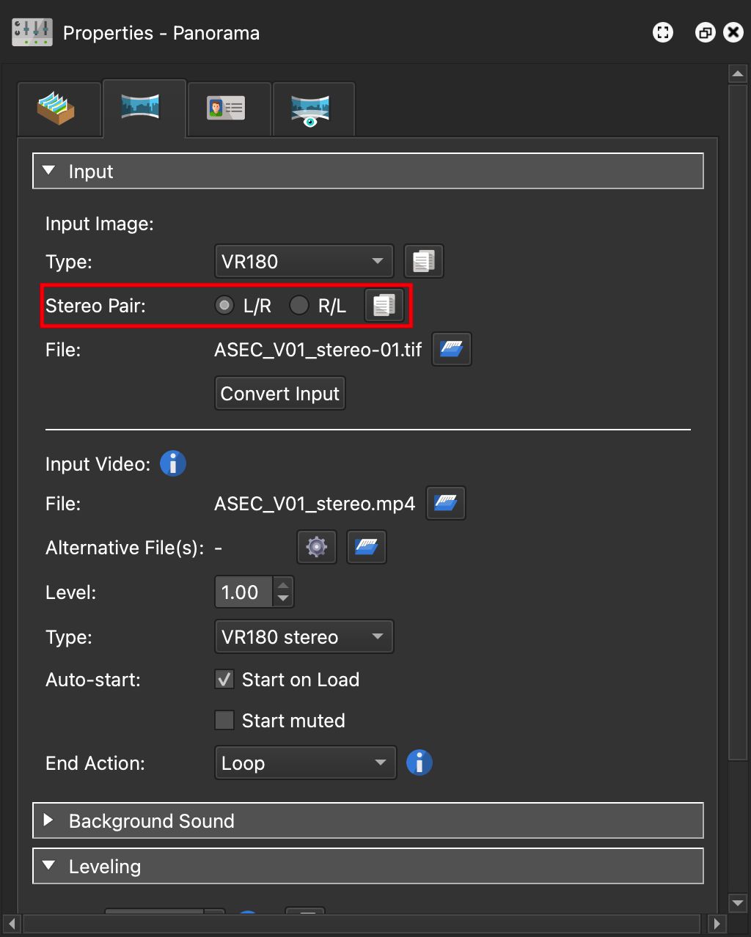Open the Alternative Files folder browser
The height and width of the screenshot is (937, 751).
pos(366,547)
